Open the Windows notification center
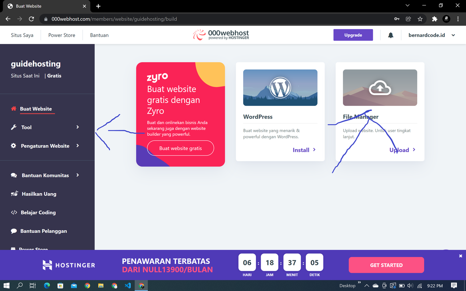Image resolution: width=466 pixels, height=291 pixels. (454, 286)
